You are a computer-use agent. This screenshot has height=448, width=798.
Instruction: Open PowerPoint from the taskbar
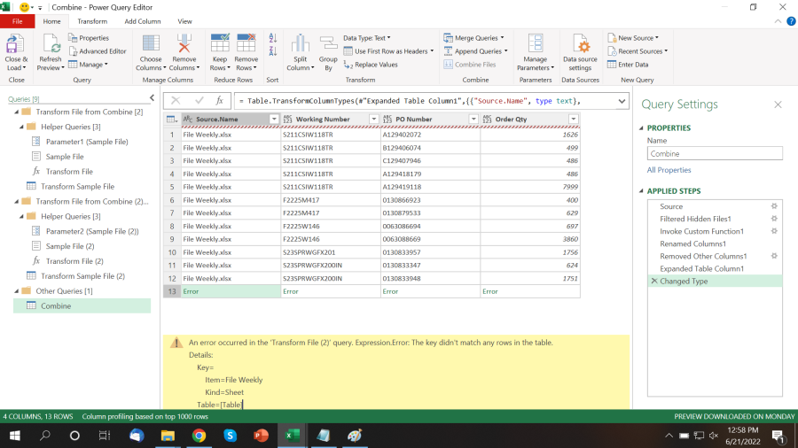click(261, 436)
